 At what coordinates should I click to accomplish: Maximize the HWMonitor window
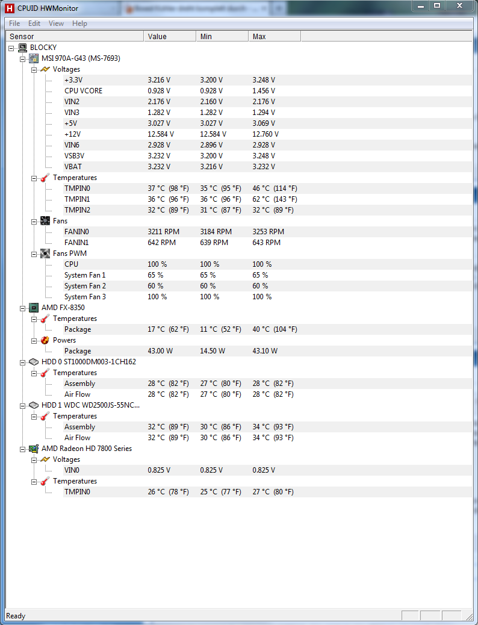pyautogui.click(x=437, y=5)
